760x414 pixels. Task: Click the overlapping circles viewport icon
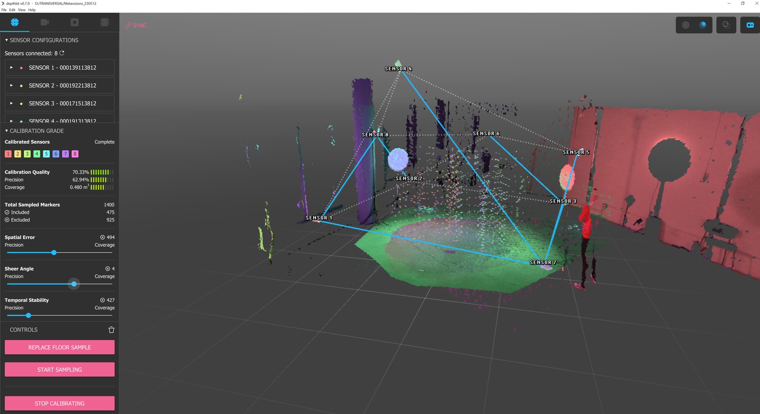(726, 25)
